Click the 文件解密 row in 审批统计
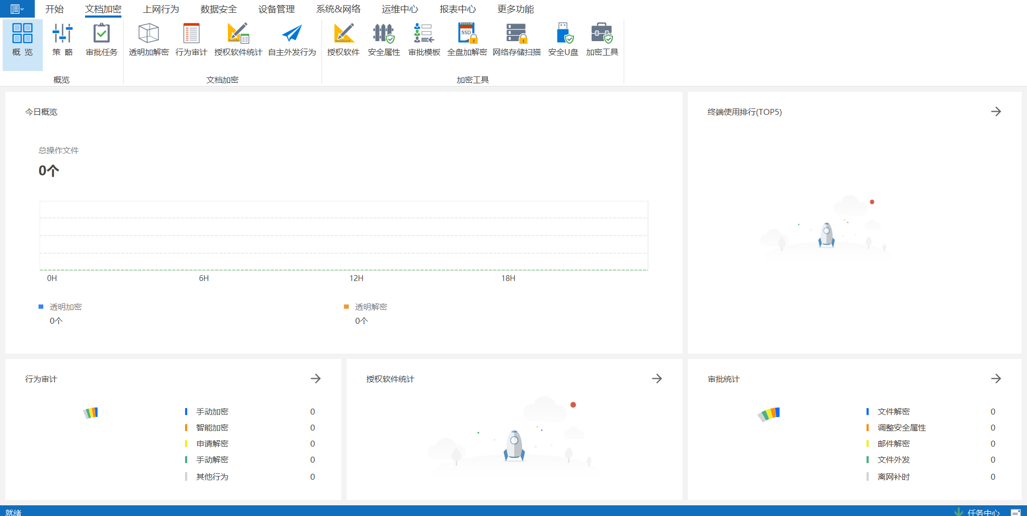This screenshot has width=1027, height=516. tap(893, 411)
